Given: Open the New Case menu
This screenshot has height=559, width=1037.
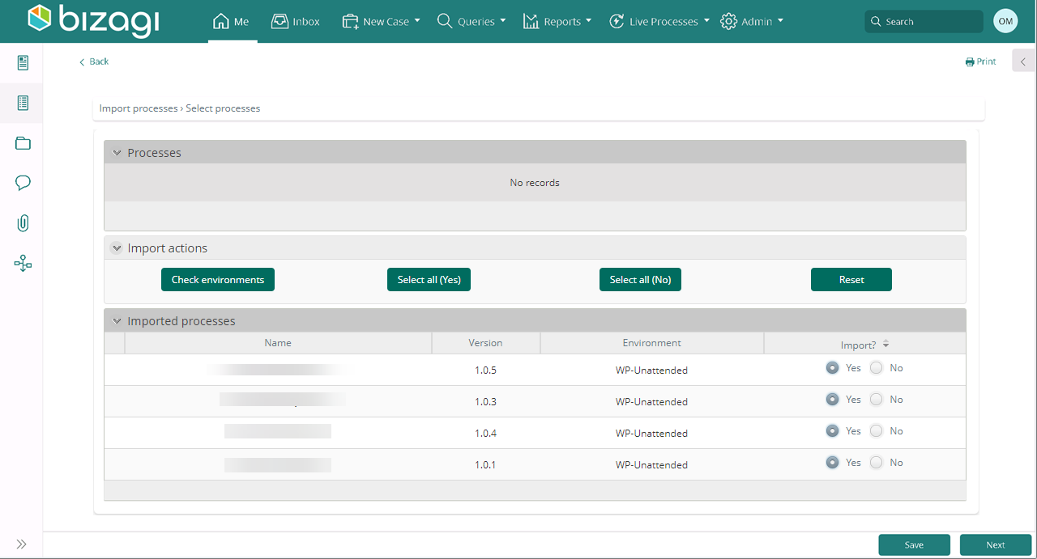Looking at the screenshot, I should (x=381, y=22).
